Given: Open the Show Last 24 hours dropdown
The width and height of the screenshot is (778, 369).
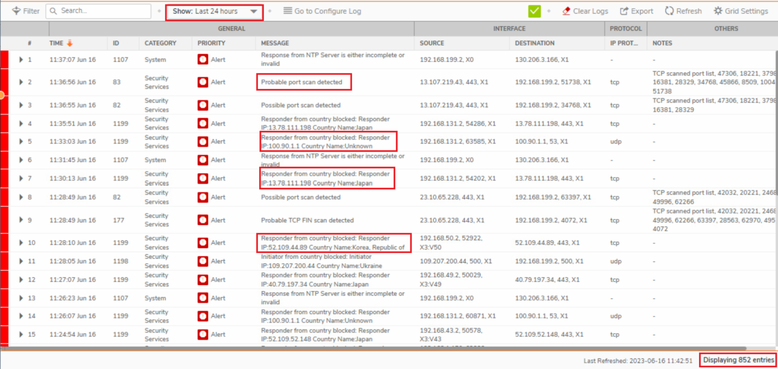Looking at the screenshot, I should click(215, 11).
